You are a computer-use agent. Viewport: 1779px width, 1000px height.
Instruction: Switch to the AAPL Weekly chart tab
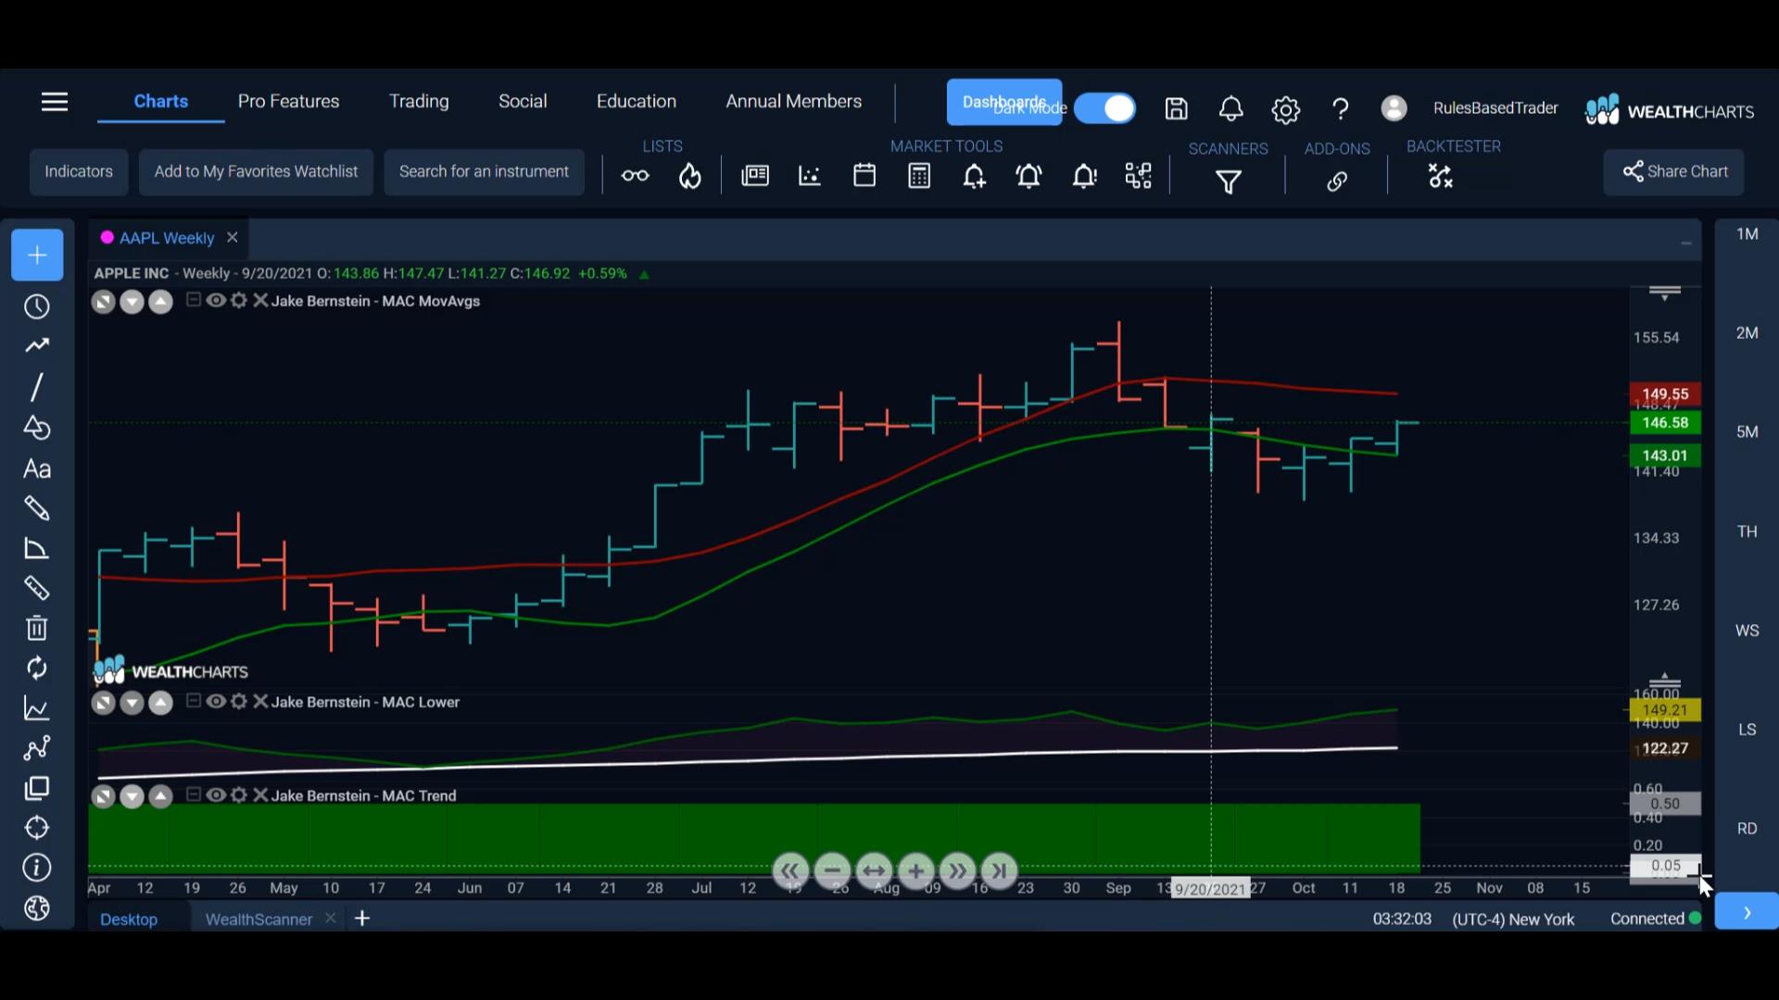[167, 238]
